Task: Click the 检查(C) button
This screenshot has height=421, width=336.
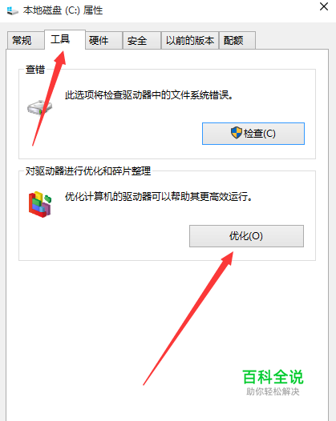Action: point(253,134)
